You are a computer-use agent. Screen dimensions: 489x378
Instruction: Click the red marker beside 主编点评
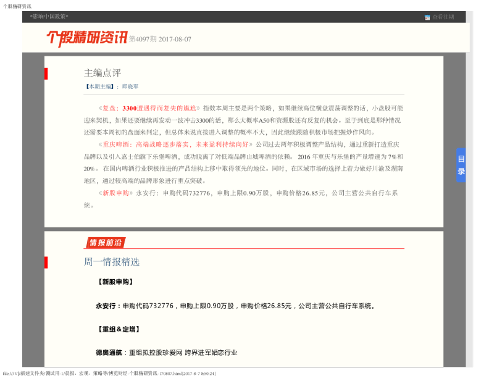click(46, 73)
